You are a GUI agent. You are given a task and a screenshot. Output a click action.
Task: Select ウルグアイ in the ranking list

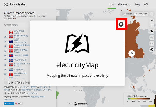17,69
